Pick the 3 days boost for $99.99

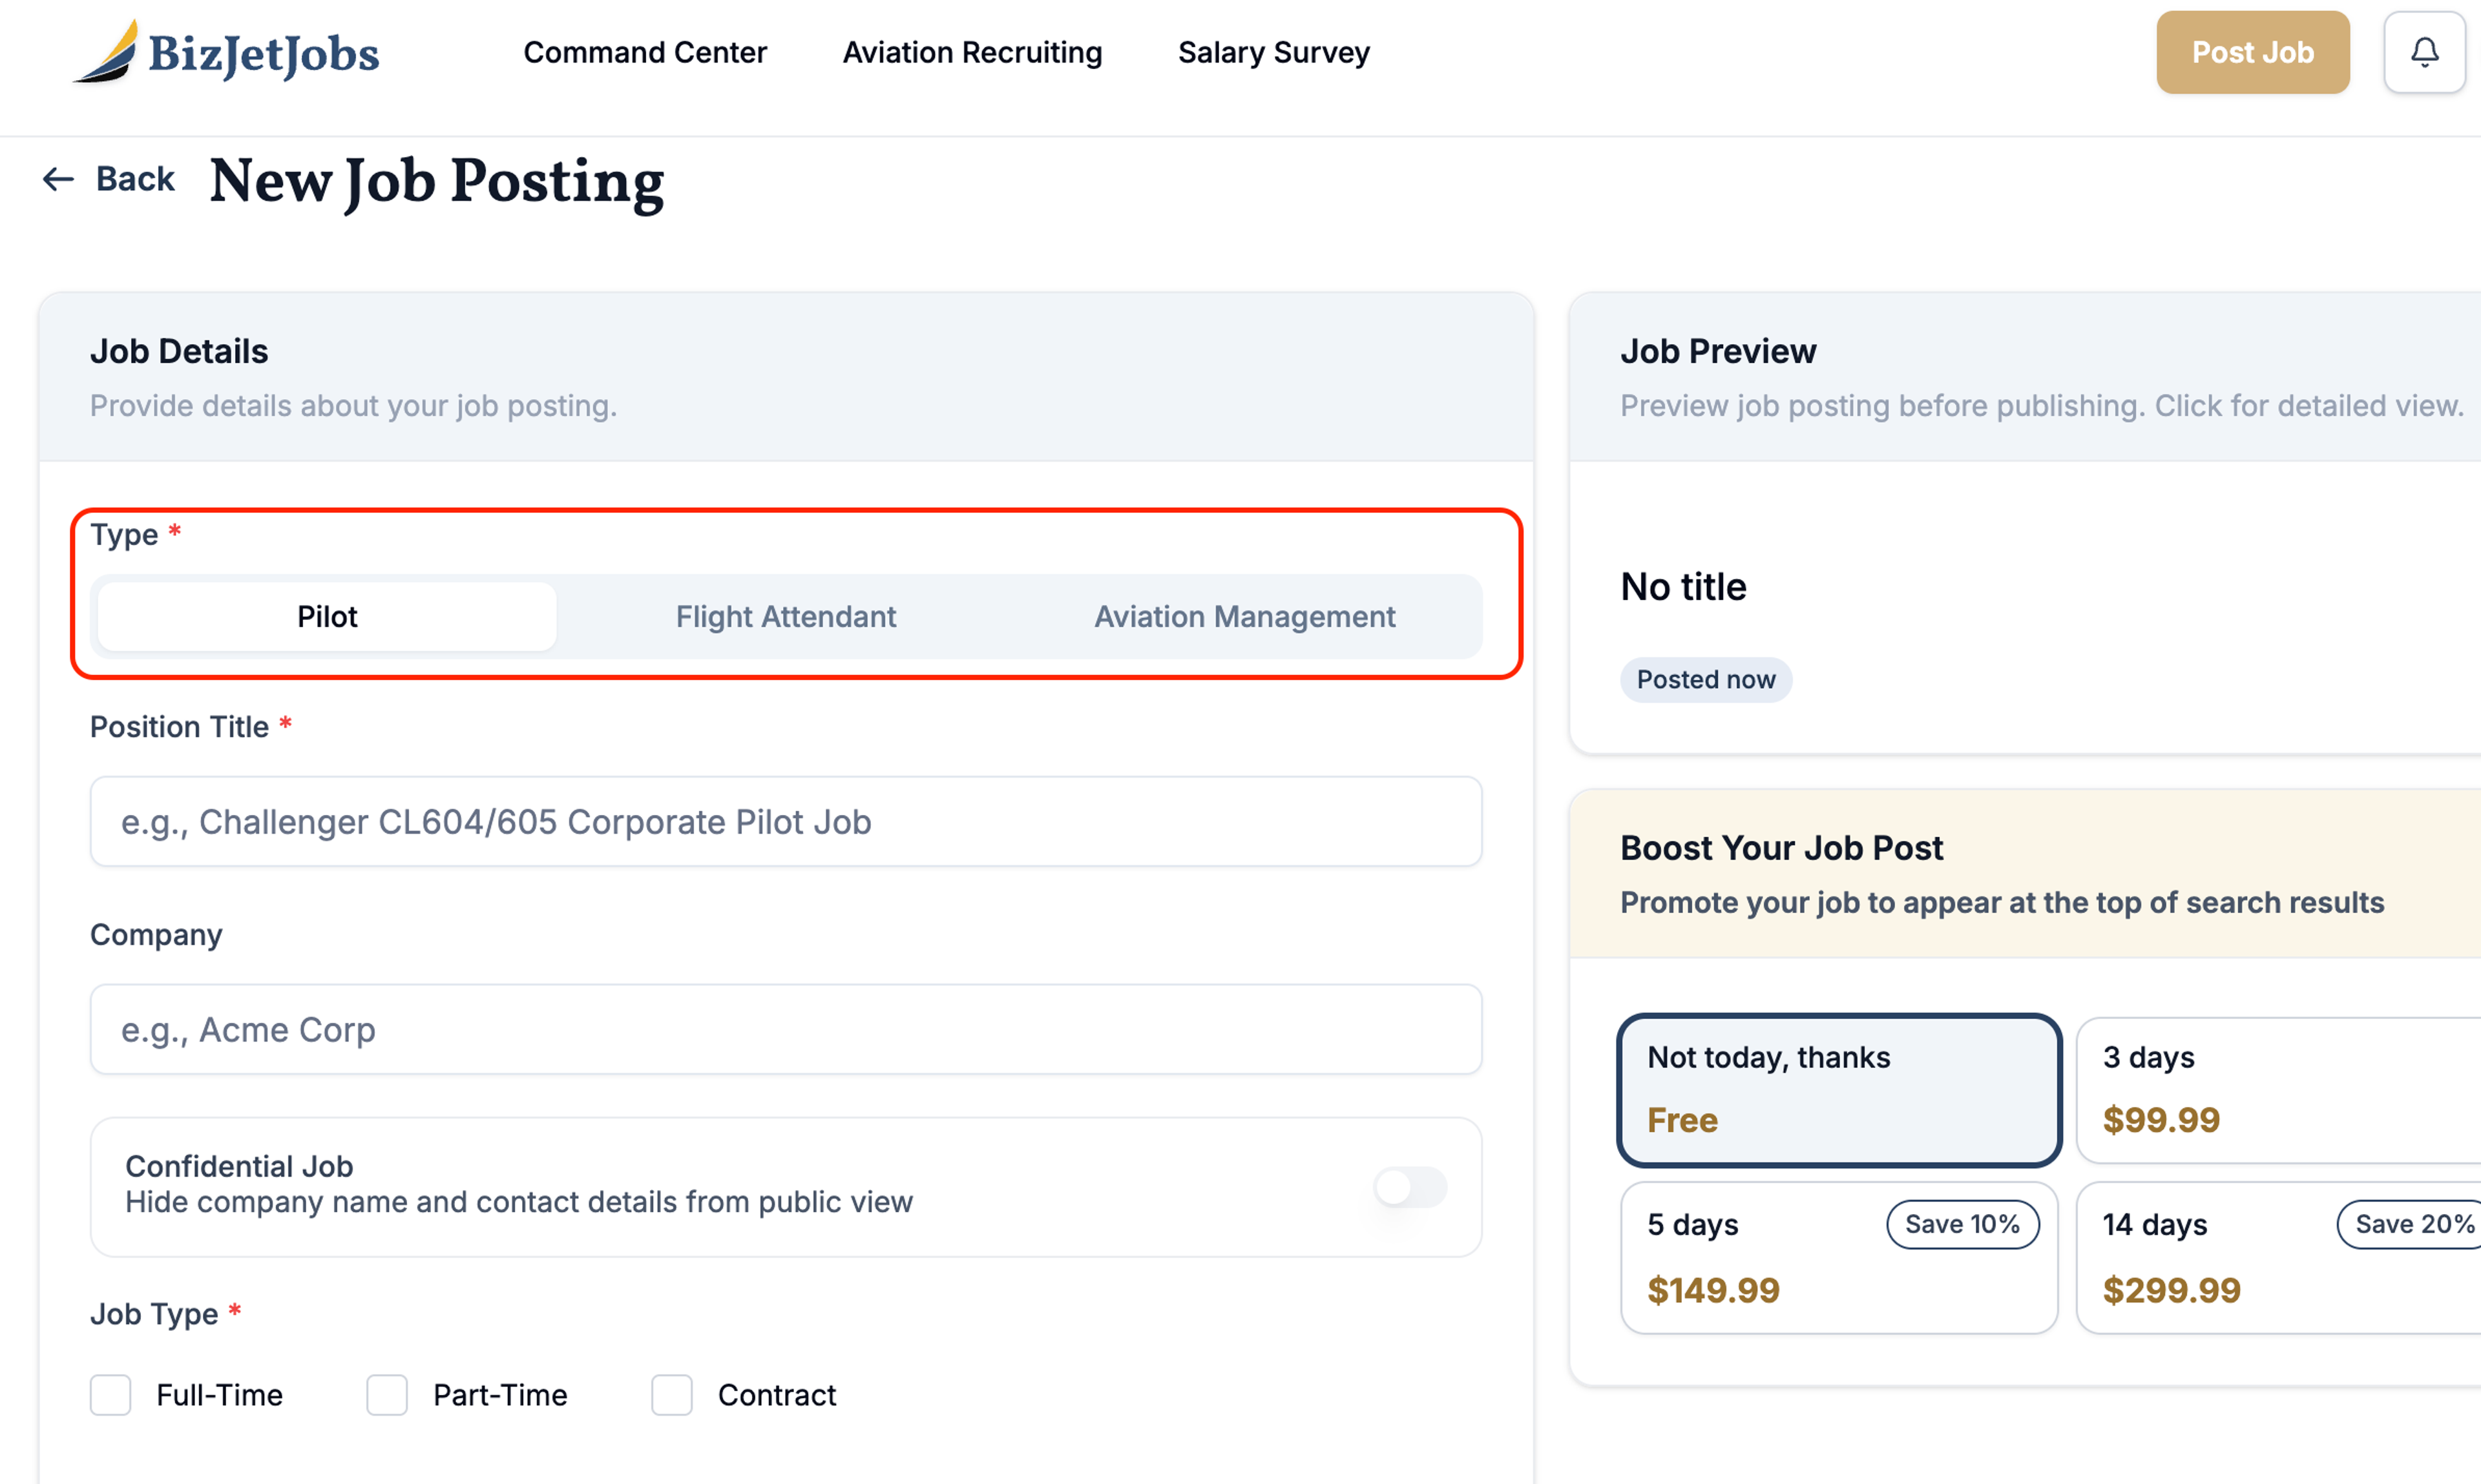pyautogui.click(x=2278, y=1090)
